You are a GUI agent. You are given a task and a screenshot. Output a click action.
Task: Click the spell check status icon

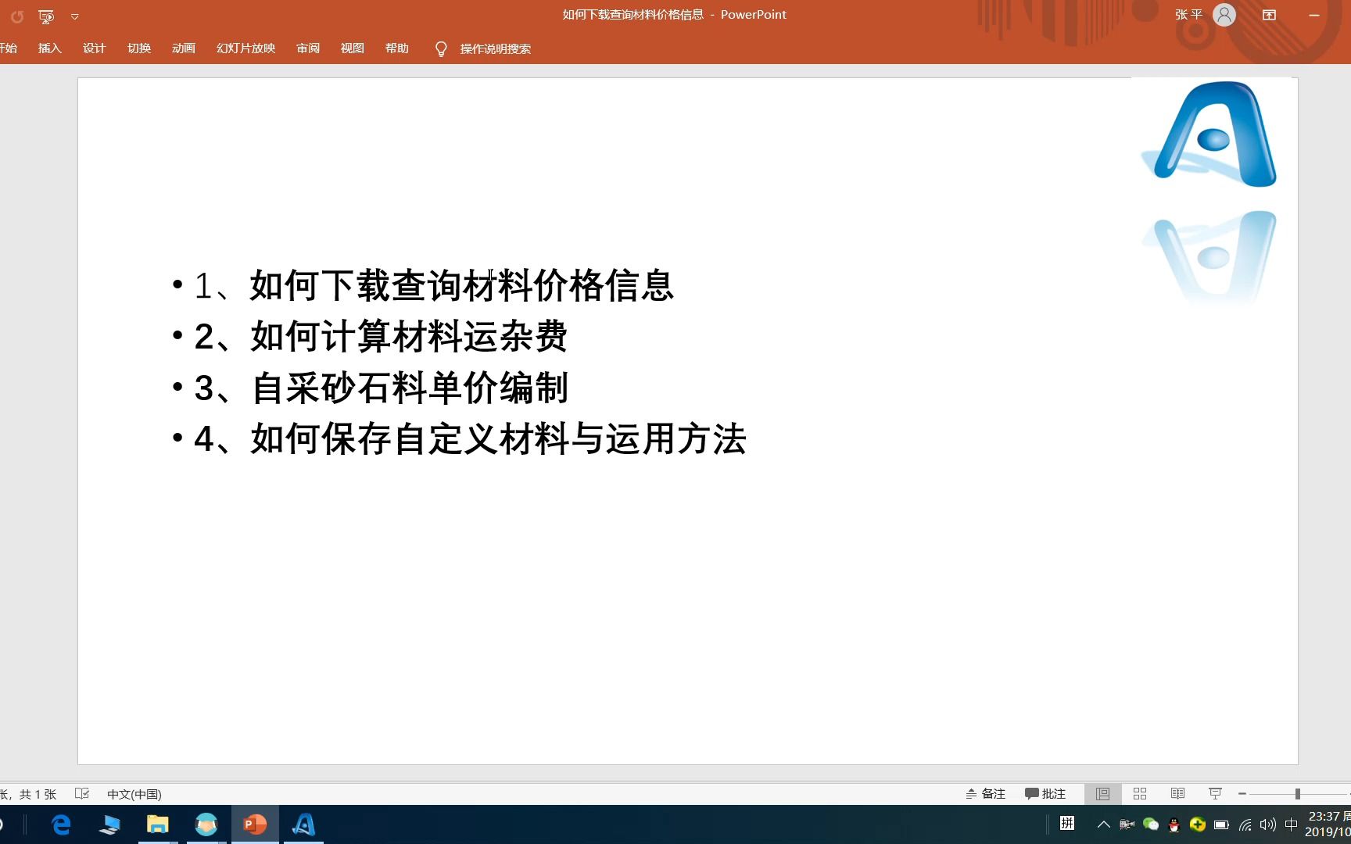coord(82,793)
